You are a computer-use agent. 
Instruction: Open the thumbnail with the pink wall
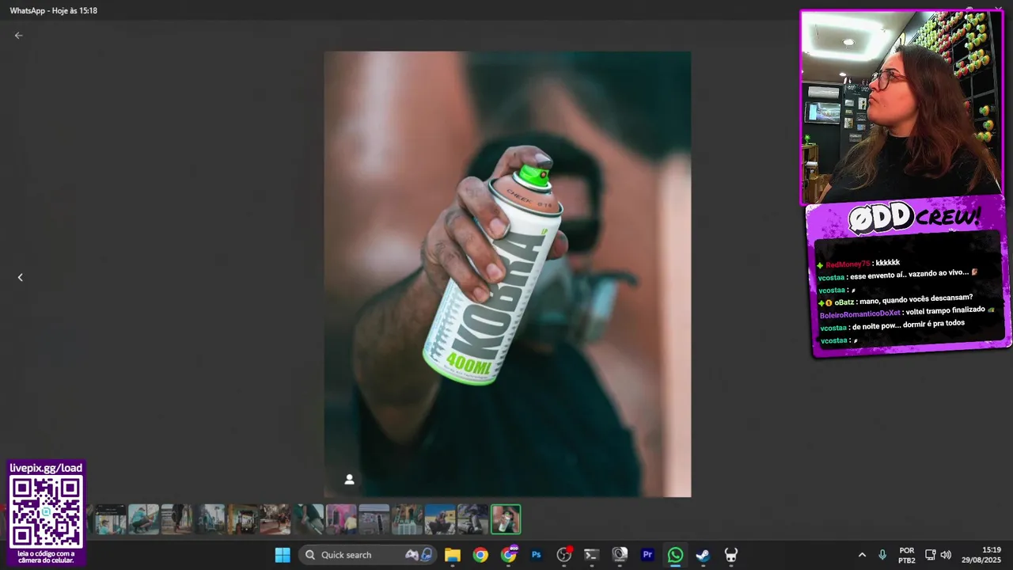pos(341,519)
